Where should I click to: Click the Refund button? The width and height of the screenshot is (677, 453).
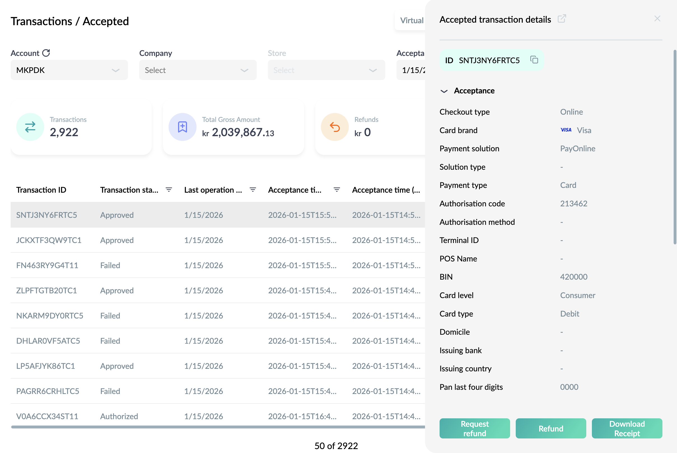pos(551,428)
